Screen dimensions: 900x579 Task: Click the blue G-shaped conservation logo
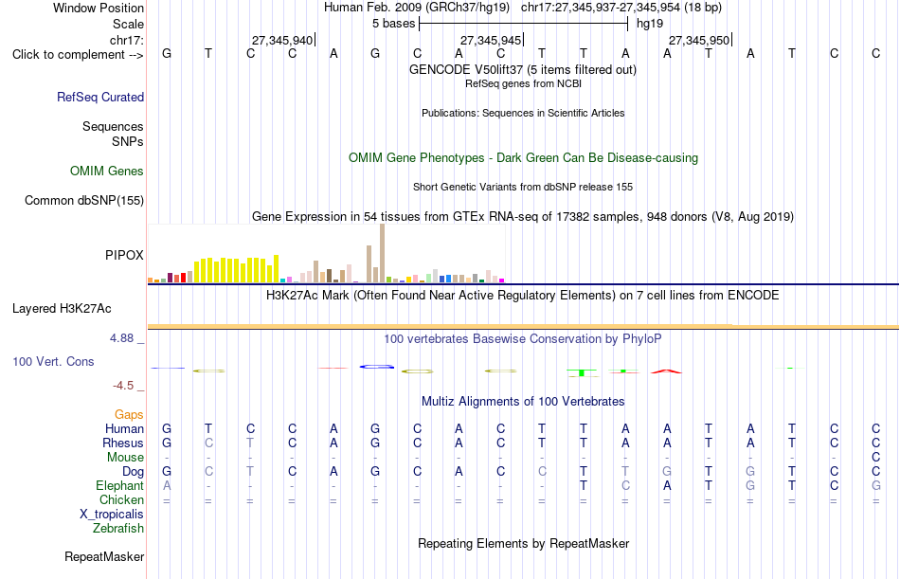tap(376, 367)
